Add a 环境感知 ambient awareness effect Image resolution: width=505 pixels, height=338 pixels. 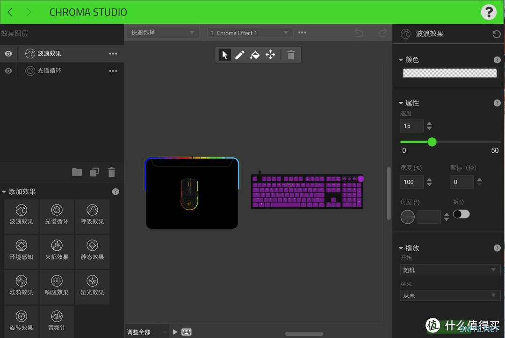[x=21, y=251]
